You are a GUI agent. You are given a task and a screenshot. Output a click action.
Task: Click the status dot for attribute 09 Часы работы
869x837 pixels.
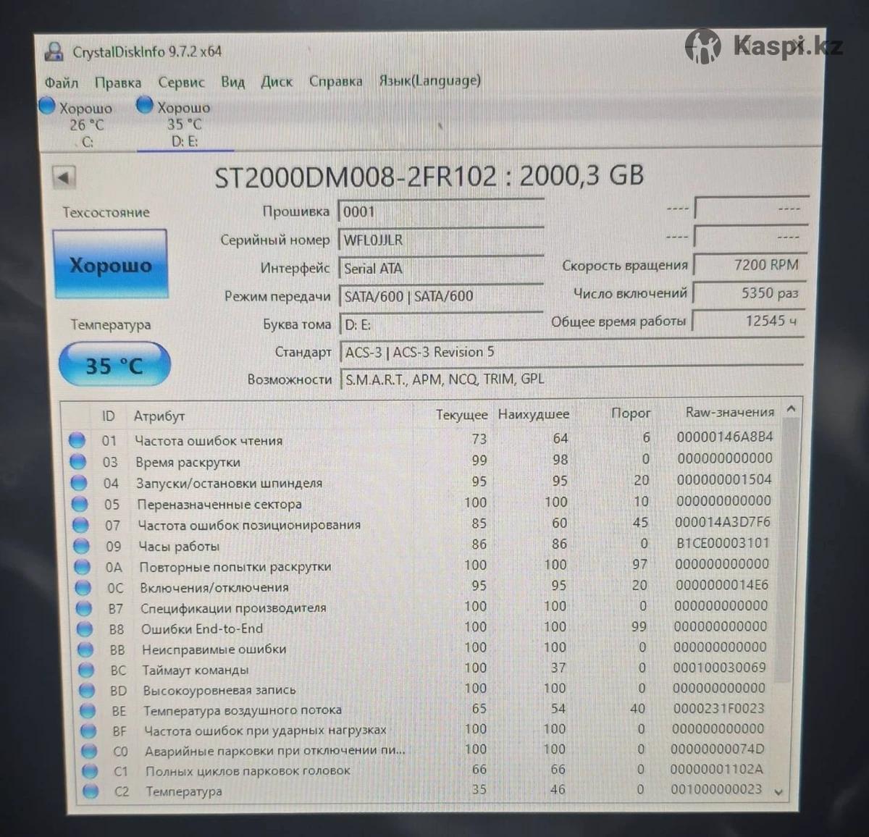click(82, 546)
